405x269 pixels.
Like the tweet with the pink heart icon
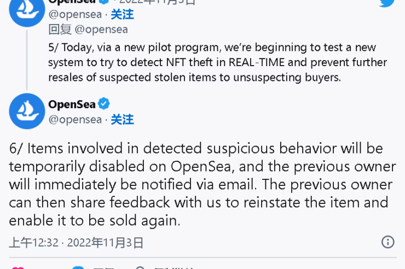pos(18,268)
